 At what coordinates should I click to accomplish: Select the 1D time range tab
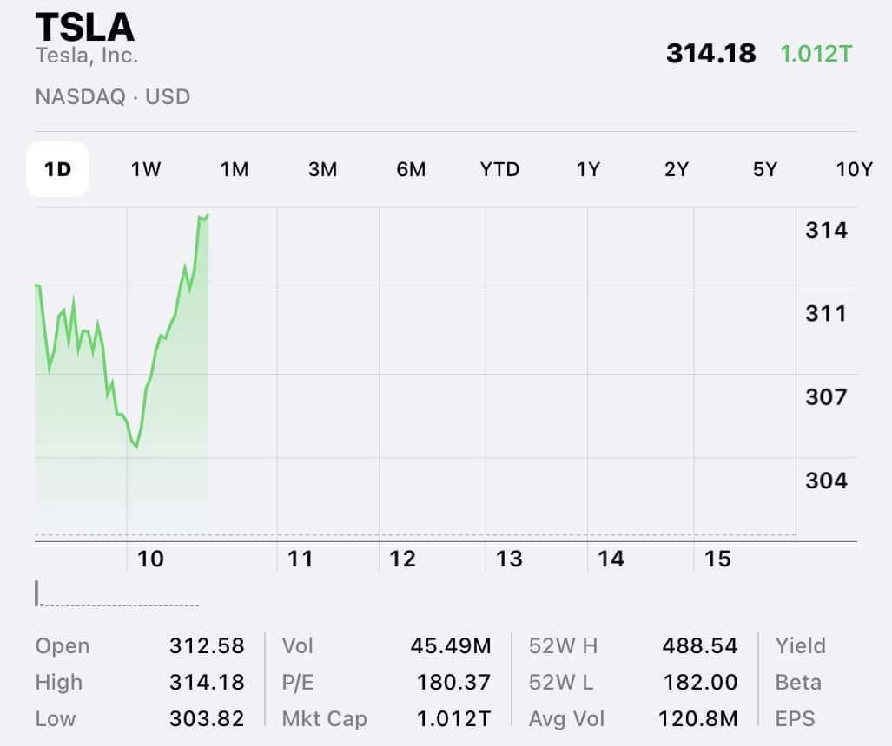(57, 169)
